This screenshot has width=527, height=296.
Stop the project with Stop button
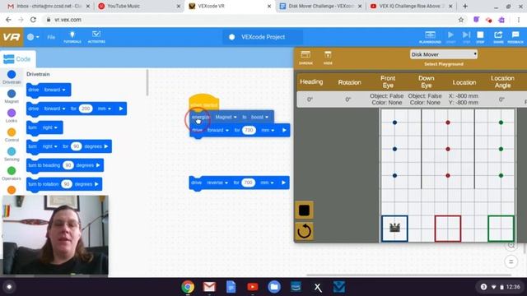pyautogui.click(x=480, y=37)
